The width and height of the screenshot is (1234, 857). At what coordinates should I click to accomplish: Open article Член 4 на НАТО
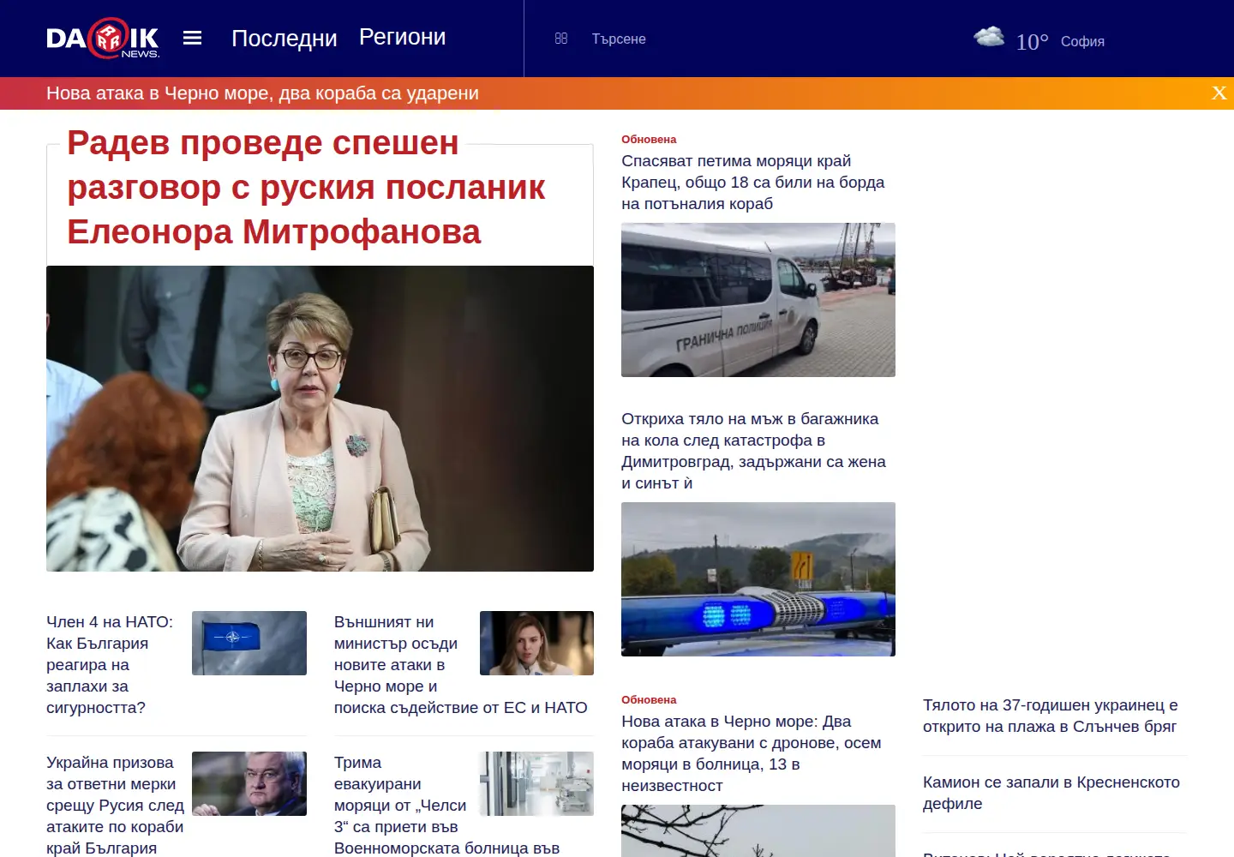click(110, 665)
